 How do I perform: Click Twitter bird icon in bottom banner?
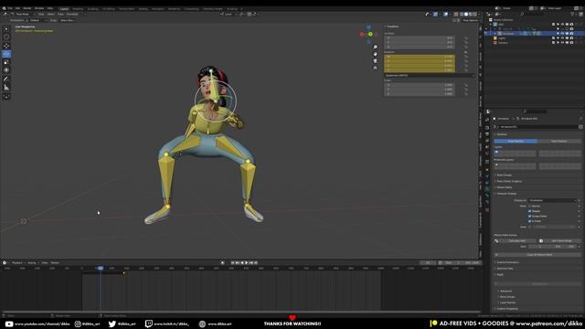(112, 324)
